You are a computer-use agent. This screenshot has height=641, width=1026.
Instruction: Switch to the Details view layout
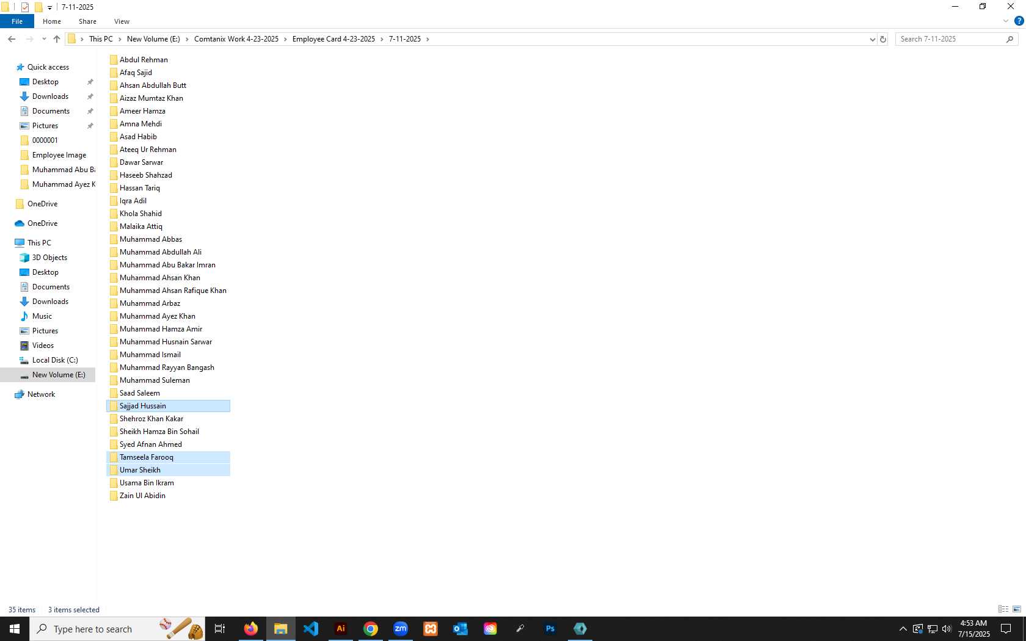[x=1003, y=609]
